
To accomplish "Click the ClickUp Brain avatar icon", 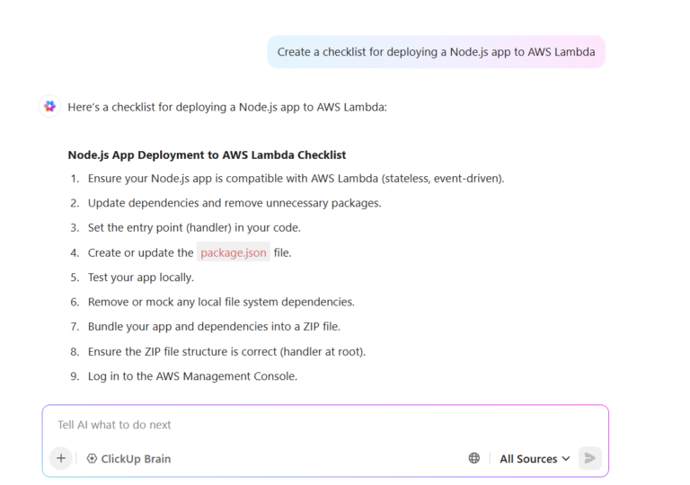I will [49, 107].
